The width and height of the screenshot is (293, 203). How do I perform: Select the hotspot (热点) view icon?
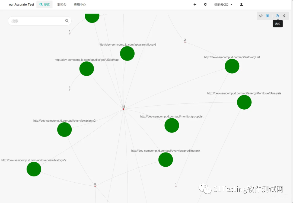tap(277, 16)
